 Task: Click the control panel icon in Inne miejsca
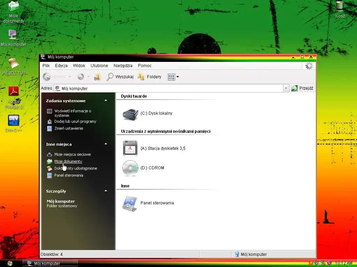[50, 176]
